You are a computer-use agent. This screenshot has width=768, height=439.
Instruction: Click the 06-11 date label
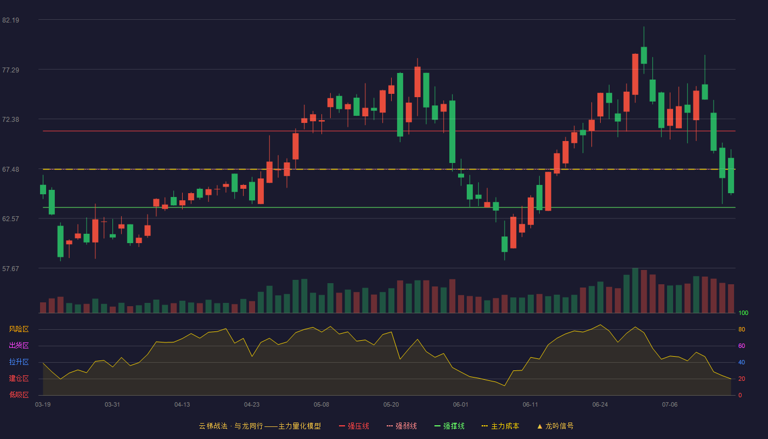(530, 404)
